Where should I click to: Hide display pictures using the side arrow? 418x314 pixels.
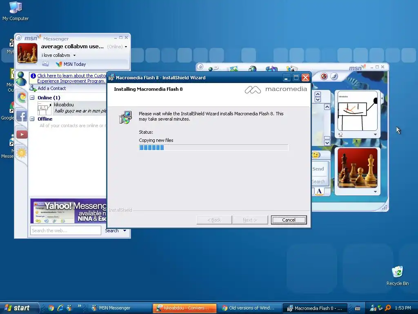point(382,99)
